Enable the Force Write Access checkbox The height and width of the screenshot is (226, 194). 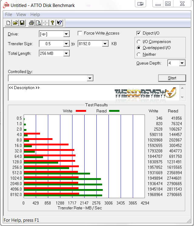[80, 33]
